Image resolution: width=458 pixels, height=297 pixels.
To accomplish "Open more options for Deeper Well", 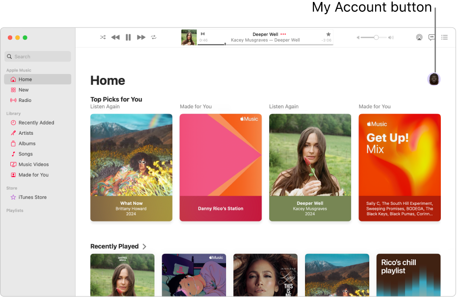I will [x=283, y=34].
